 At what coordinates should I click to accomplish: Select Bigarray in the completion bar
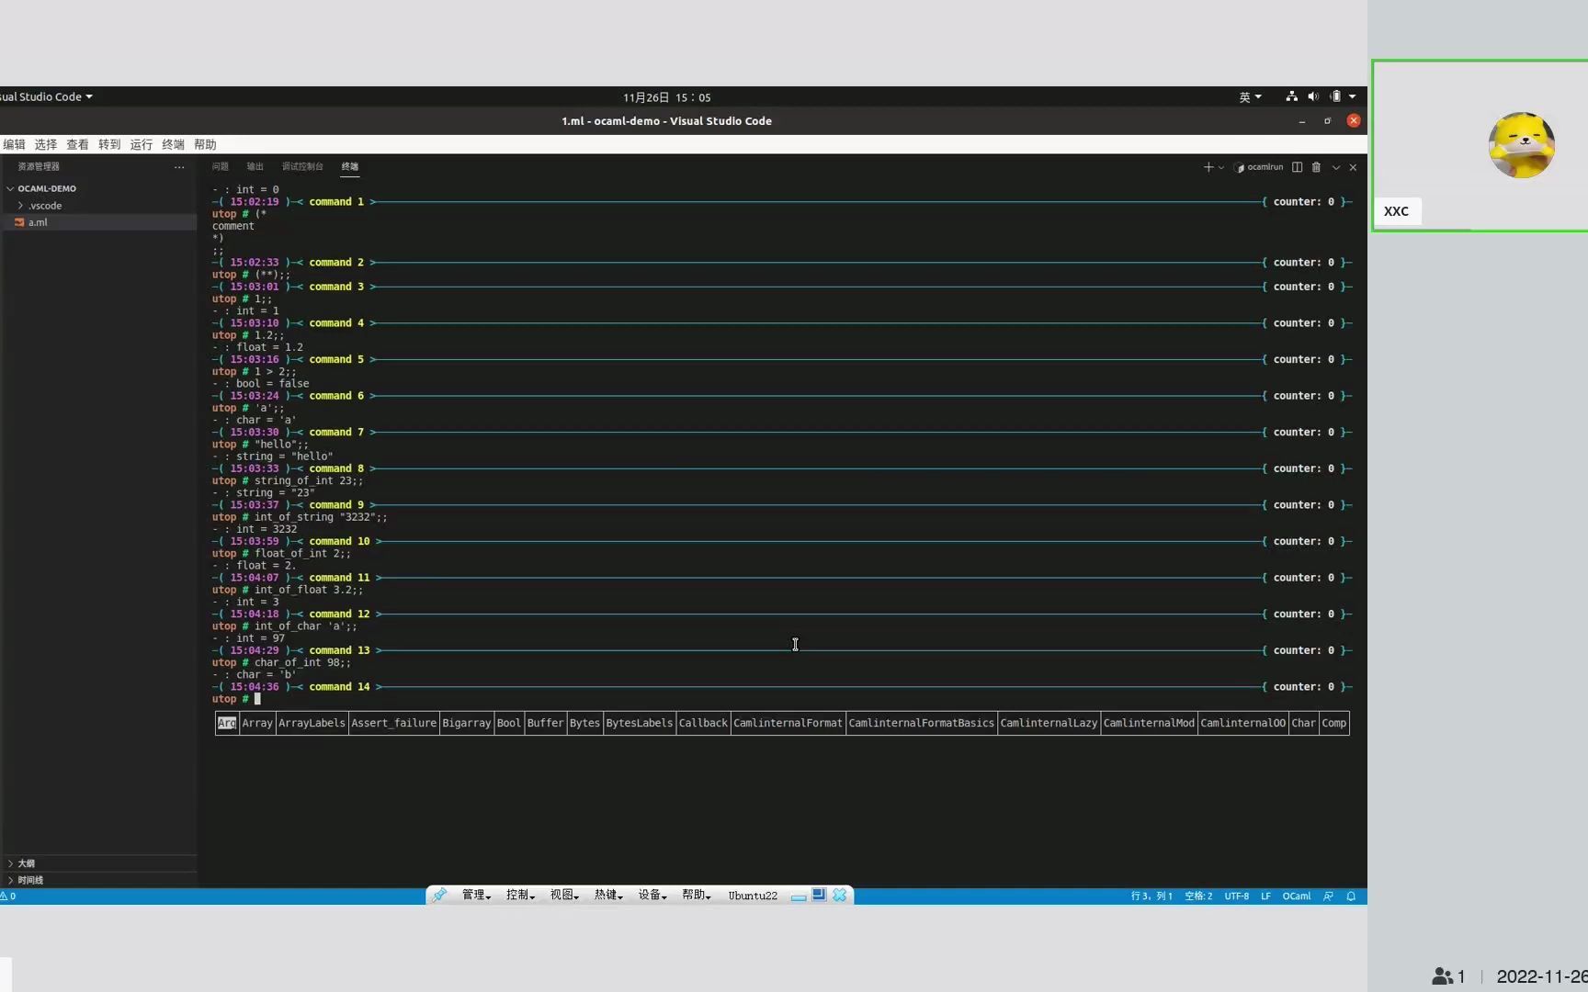tap(467, 723)
